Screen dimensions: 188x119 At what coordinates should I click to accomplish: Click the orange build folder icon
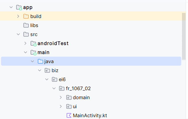pos(26,16)
